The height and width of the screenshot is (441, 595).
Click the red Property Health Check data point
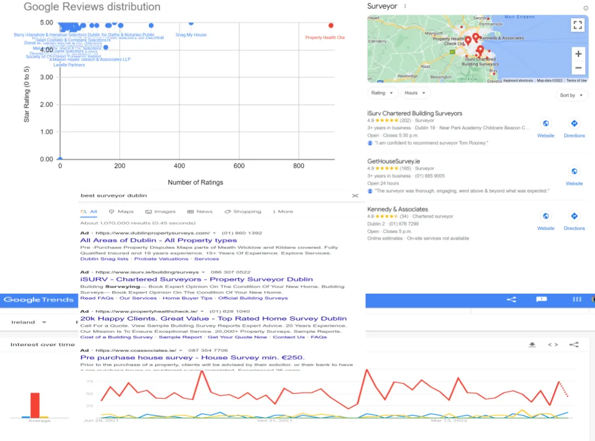331,26
